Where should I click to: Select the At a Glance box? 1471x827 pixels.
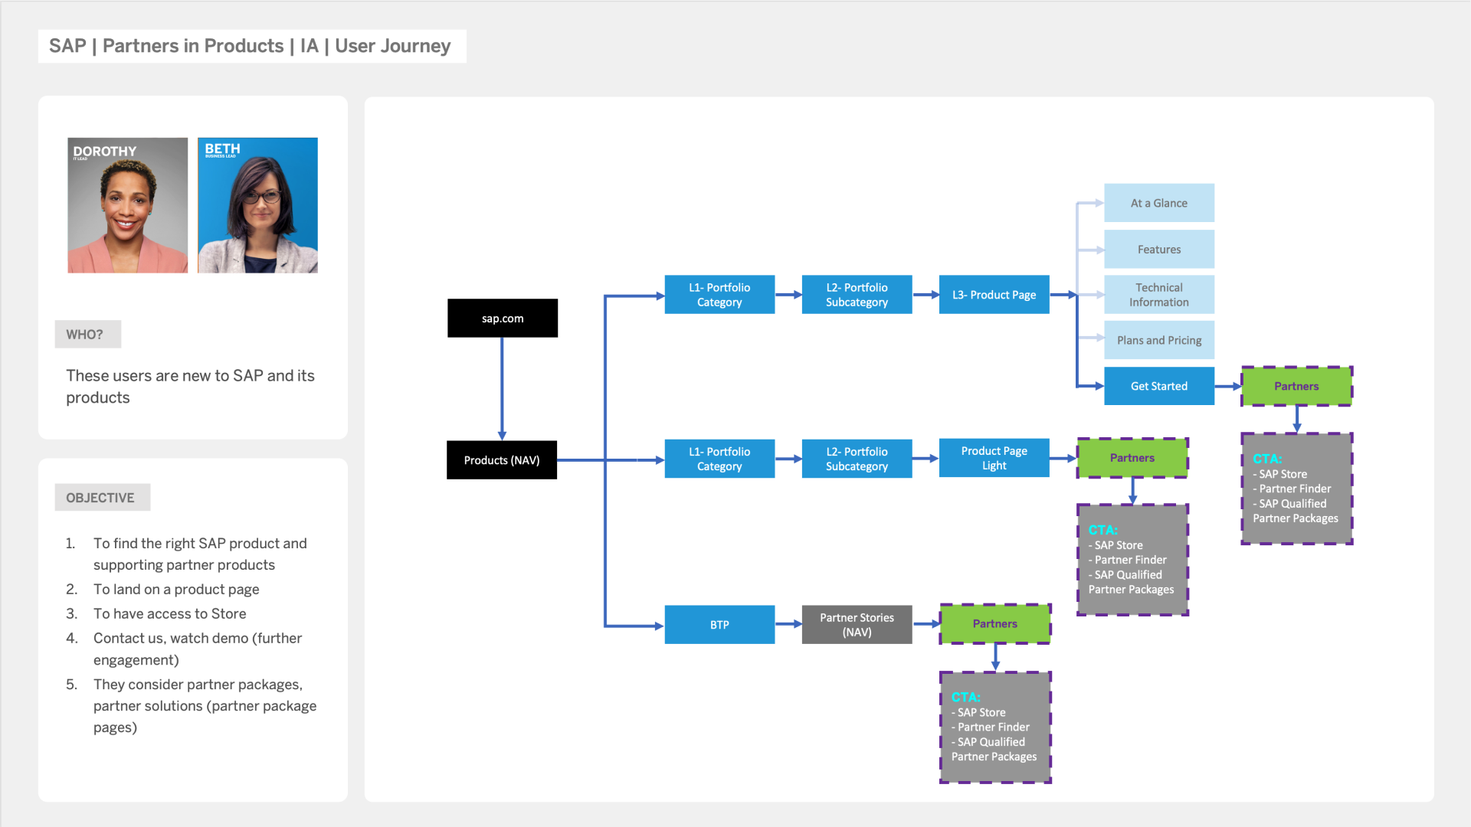coord(1158,203)
